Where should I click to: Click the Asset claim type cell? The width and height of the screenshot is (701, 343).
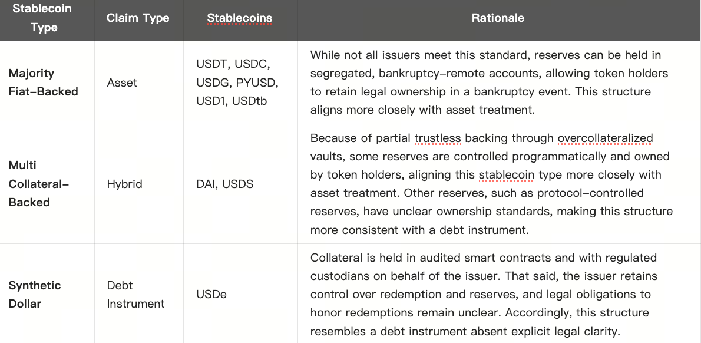122,83
